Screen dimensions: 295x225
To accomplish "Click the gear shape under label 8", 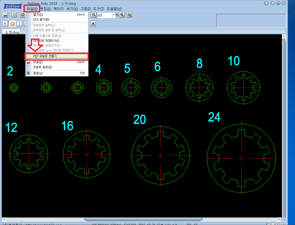I will tap(200, 88).
